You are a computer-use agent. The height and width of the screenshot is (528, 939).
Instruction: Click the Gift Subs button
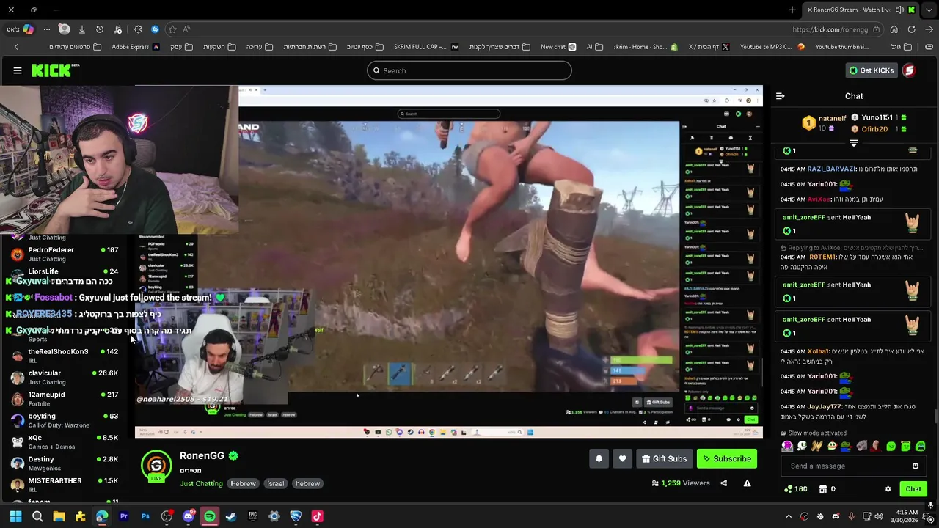[x=664, y=459]
